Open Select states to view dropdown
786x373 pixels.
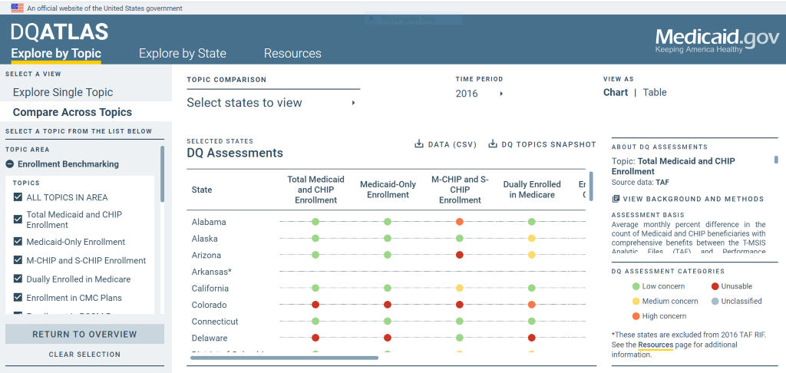coord(273,103)
